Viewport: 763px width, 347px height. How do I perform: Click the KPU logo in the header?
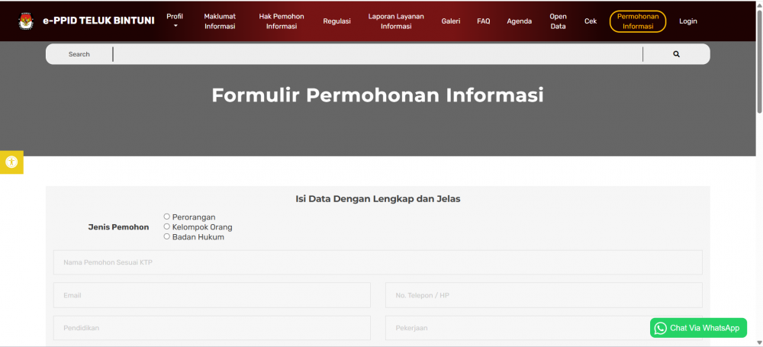click(26, 21)
